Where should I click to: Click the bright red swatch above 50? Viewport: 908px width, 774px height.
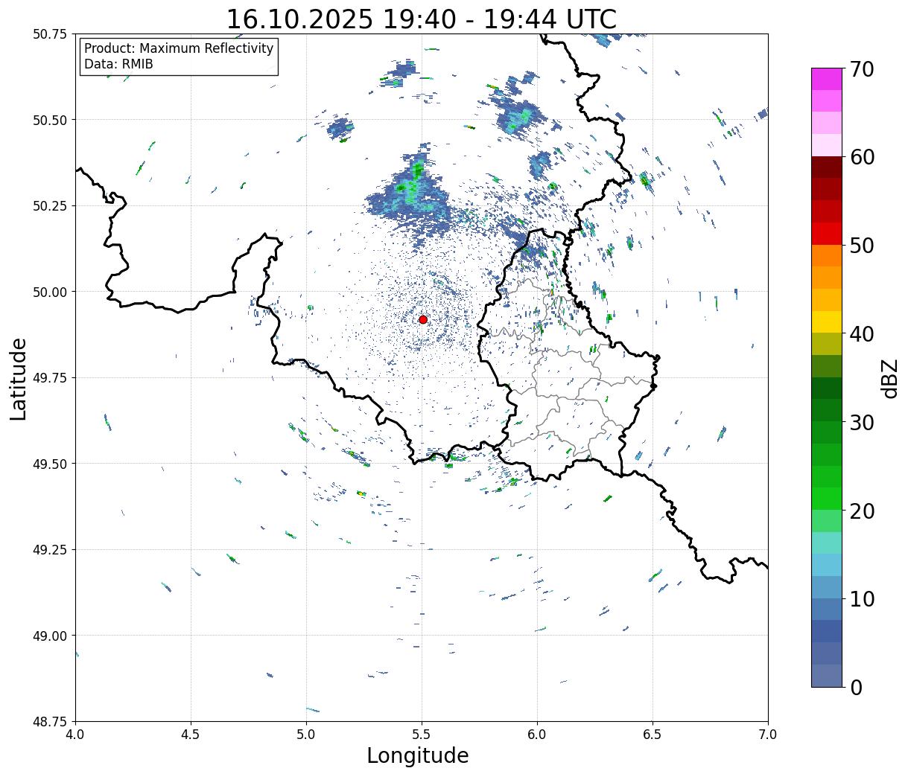tap(827, 233)
